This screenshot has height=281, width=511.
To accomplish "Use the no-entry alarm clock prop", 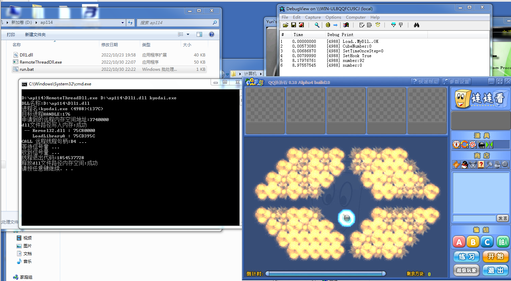I will 473,145.
